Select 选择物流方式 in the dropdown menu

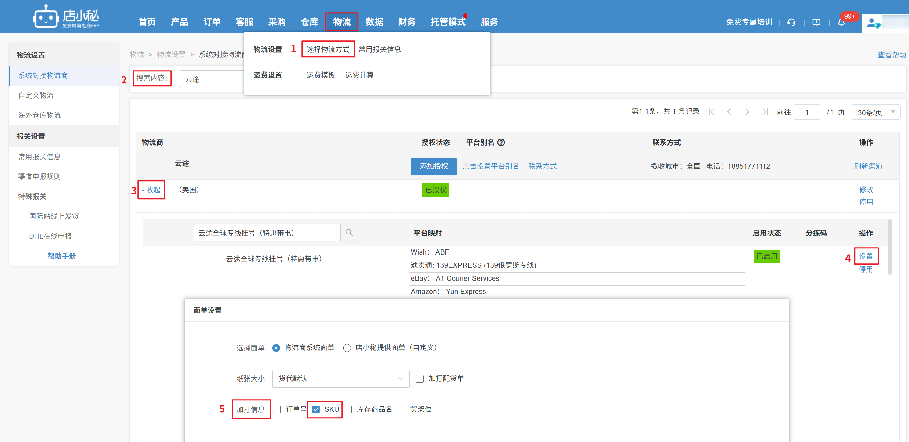[328, 49]
